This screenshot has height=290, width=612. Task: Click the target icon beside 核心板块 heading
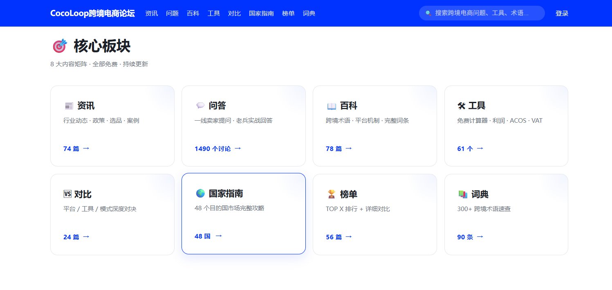pyautogui.click(x=59, y=46)
